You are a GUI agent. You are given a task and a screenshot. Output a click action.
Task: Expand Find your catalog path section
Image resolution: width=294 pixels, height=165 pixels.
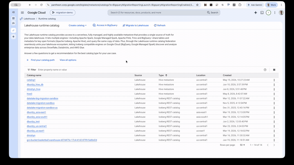coord(41,60)
